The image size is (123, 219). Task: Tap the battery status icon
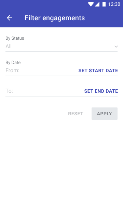tap(104, 4)
